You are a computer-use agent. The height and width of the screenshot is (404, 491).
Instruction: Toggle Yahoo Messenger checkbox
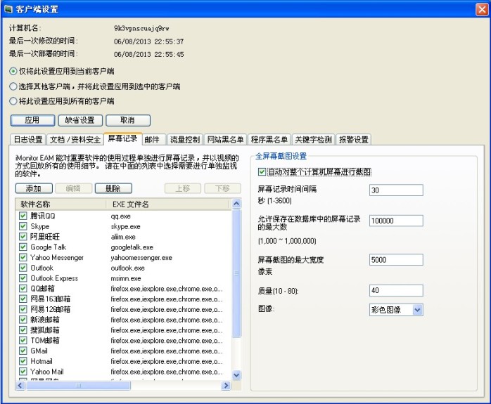coord(23,257)
